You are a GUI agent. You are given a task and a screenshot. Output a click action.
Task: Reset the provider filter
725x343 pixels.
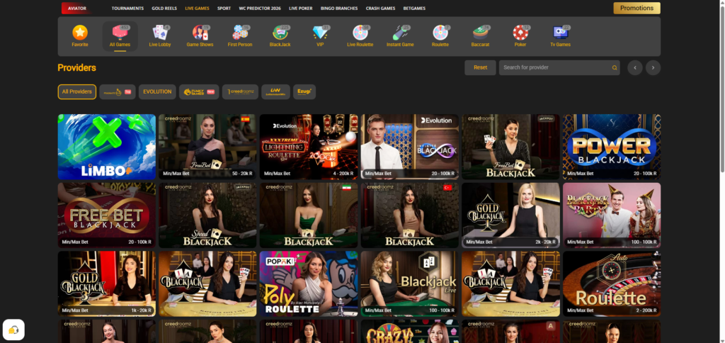click(481, 67)
